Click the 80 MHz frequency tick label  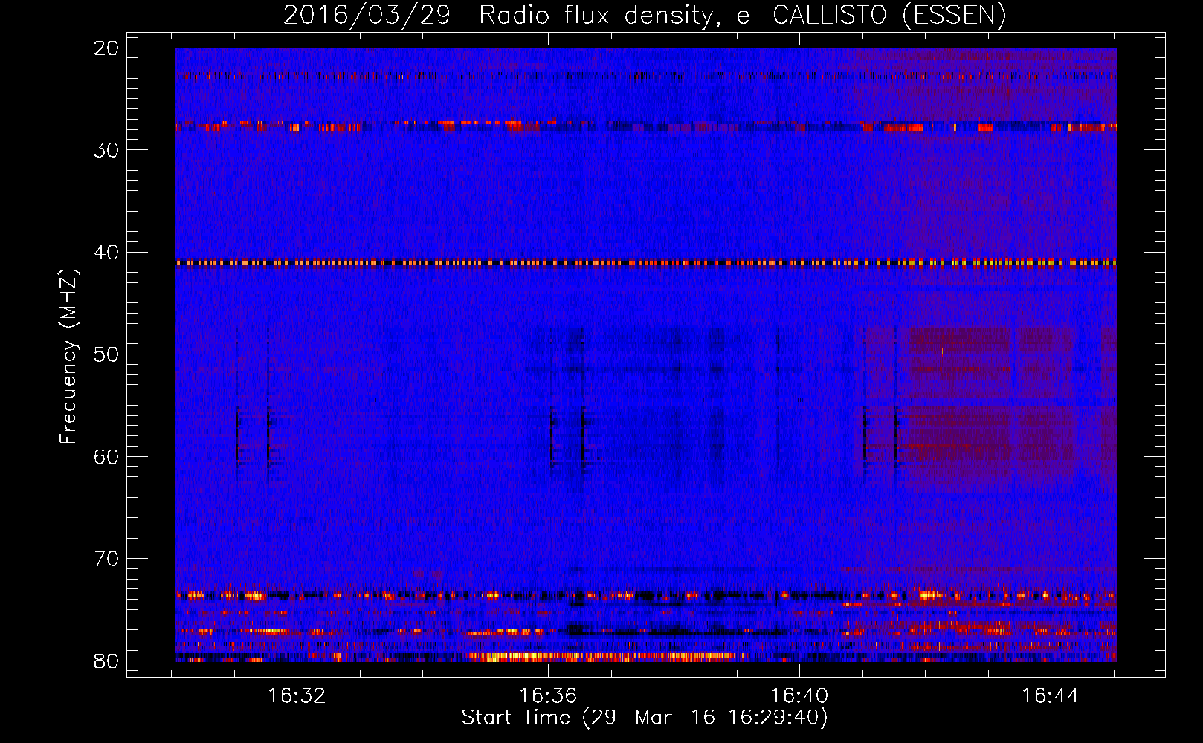coord(107,661)
